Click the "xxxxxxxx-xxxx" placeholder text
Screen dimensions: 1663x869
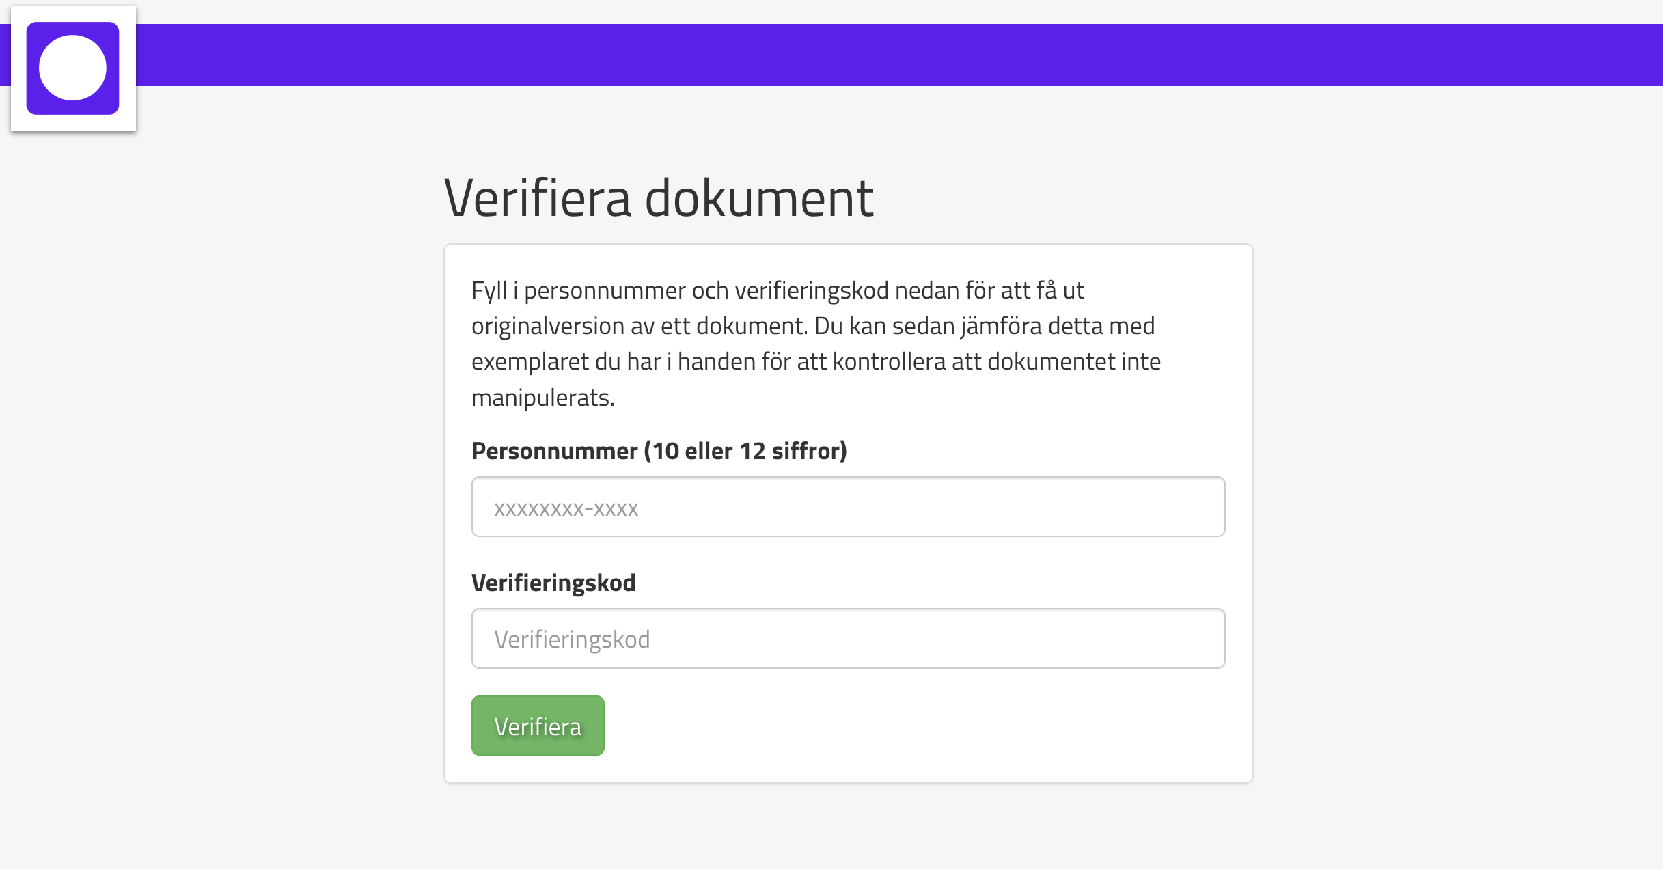[566, 509]
